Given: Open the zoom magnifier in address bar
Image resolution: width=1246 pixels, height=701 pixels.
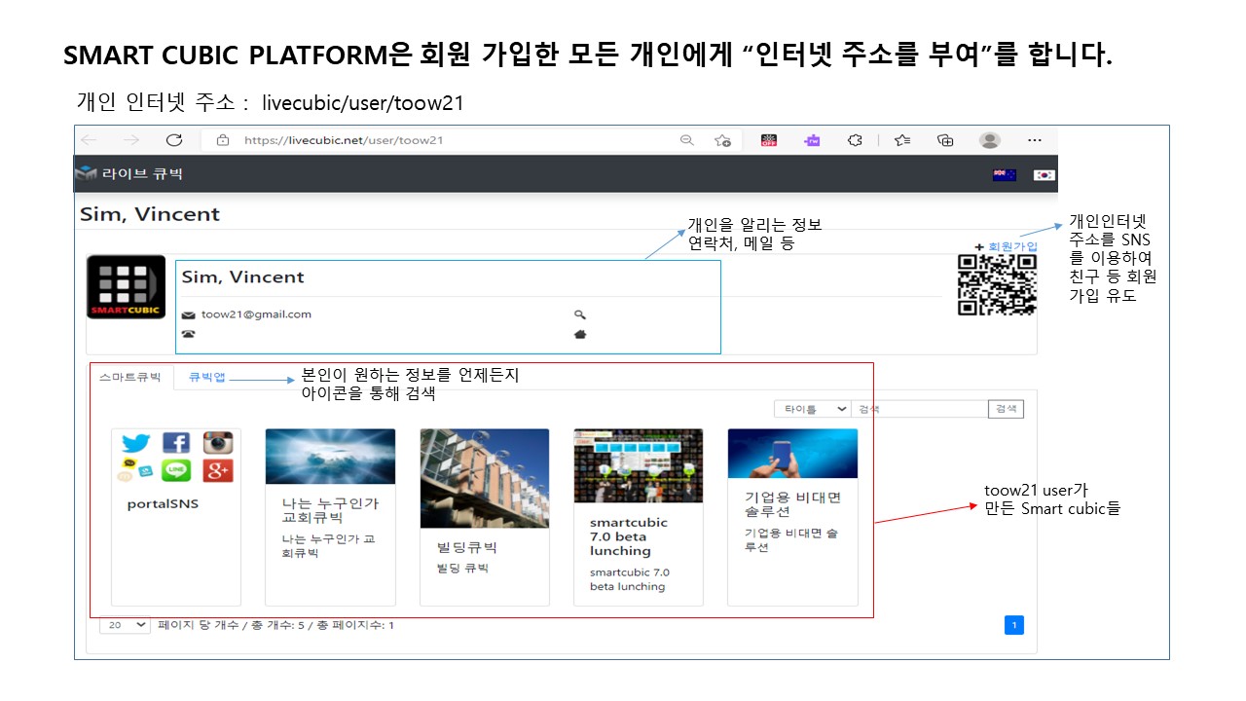Looking at the screenshot, I should [687, 140].
